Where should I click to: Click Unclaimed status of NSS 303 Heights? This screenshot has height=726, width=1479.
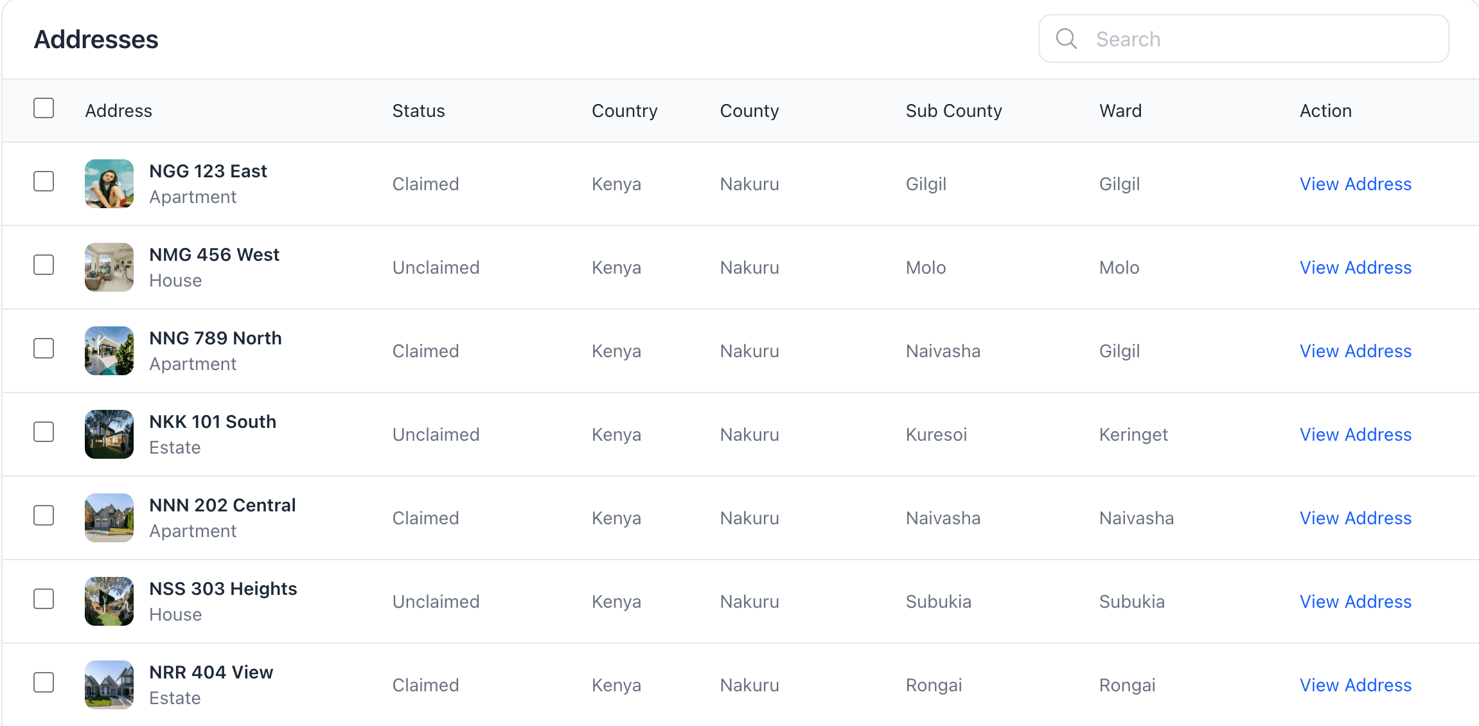tap(436, 602)
